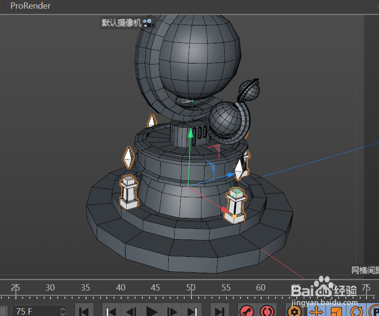Open keyframe selection gear icon
379x316 pixels.
[x=294, y=310]
